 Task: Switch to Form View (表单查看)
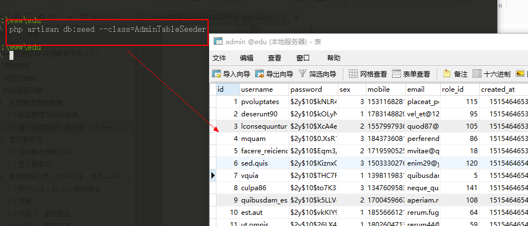(397, 74)
